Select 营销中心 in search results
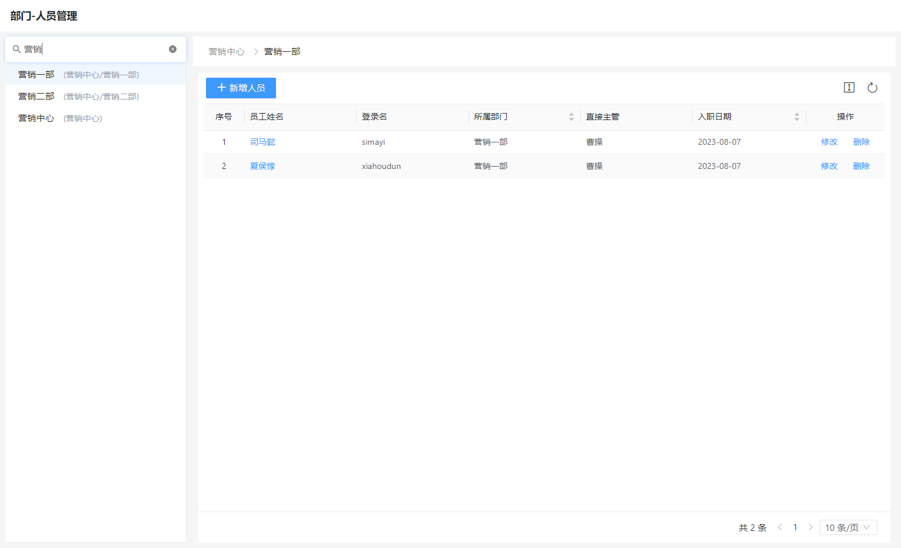This screenshot has width=901, height=548. (36, 118)
